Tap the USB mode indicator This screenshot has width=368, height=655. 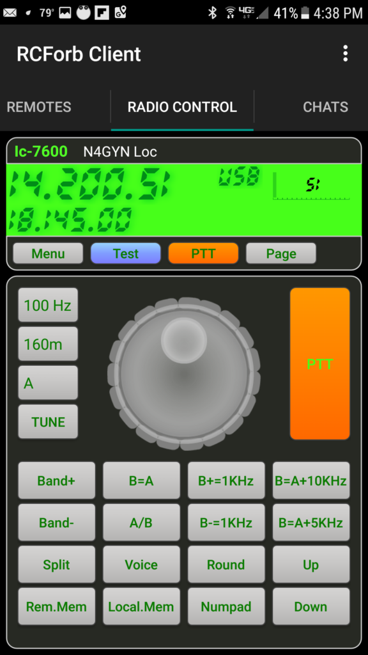(238, 177)
